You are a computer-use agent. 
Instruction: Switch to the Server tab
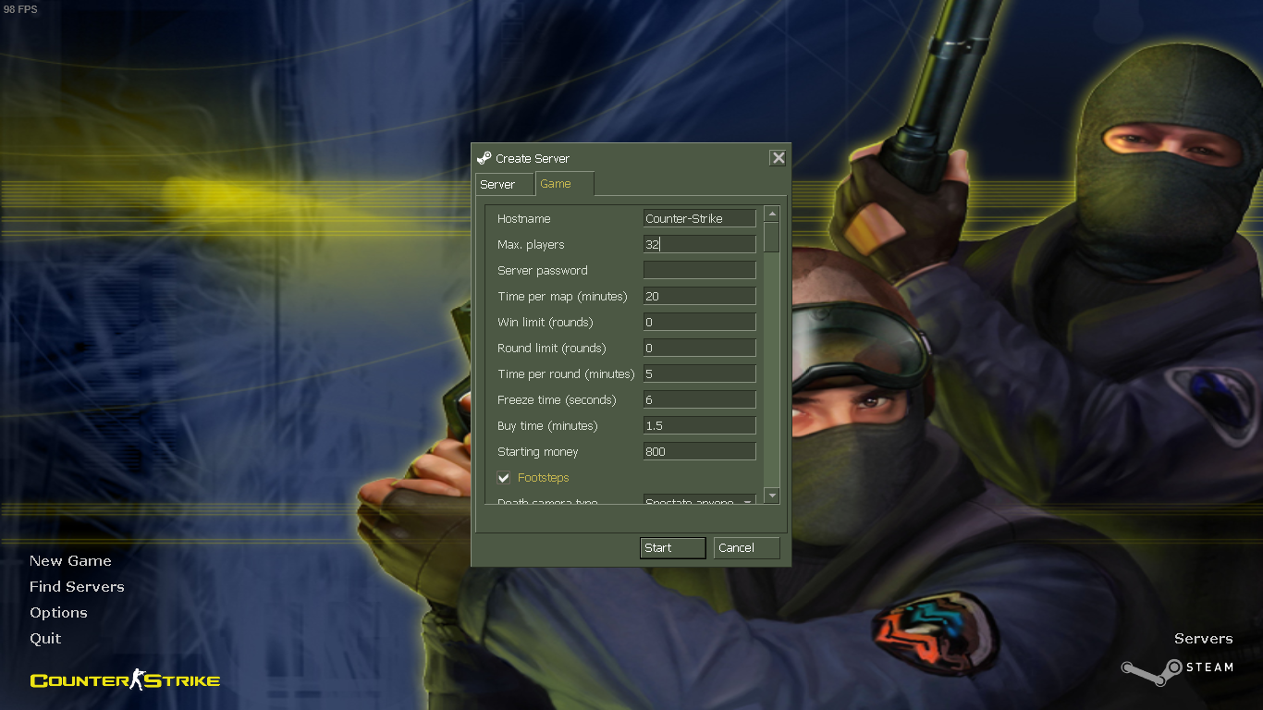[x=505, y=185]
